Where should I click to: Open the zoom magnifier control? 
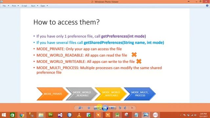click(x=81, y=108)
